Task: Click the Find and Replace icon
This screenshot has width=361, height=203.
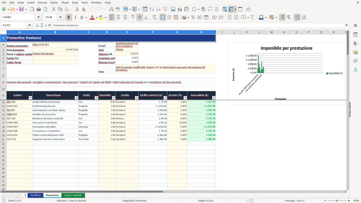Action: (111, 9)
